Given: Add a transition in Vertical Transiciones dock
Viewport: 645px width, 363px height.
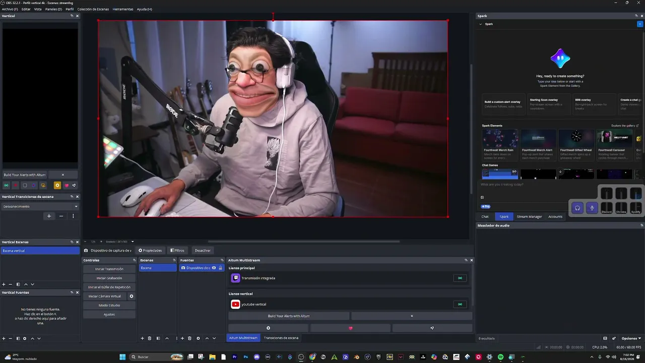Looking at the screenshot, I should point(49,216).
